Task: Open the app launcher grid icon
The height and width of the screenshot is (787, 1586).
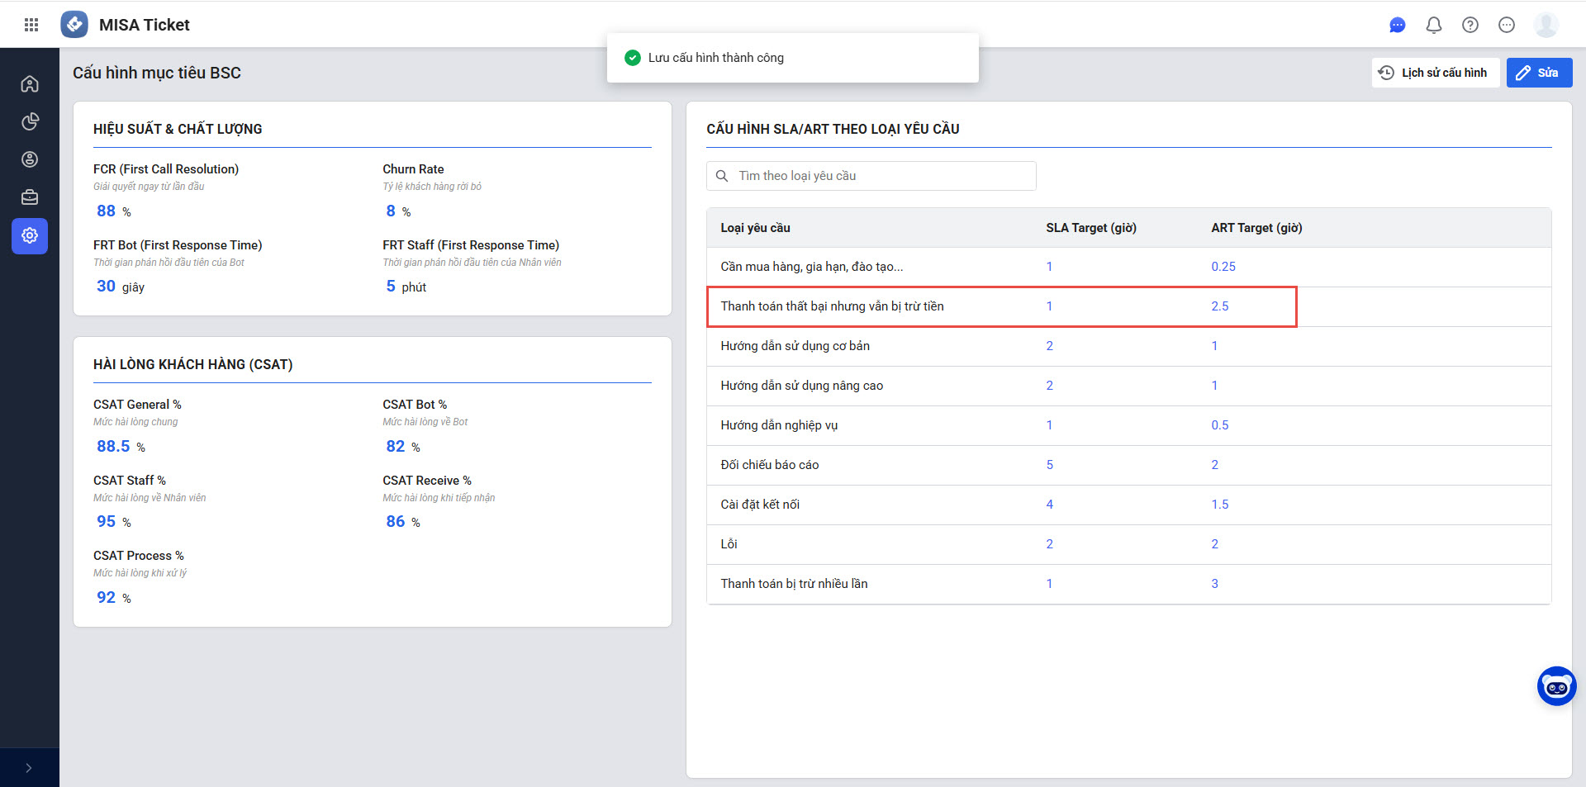Action: pyautogui.click(x=31, y=25)
